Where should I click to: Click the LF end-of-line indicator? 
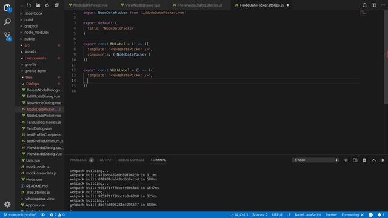289,215
